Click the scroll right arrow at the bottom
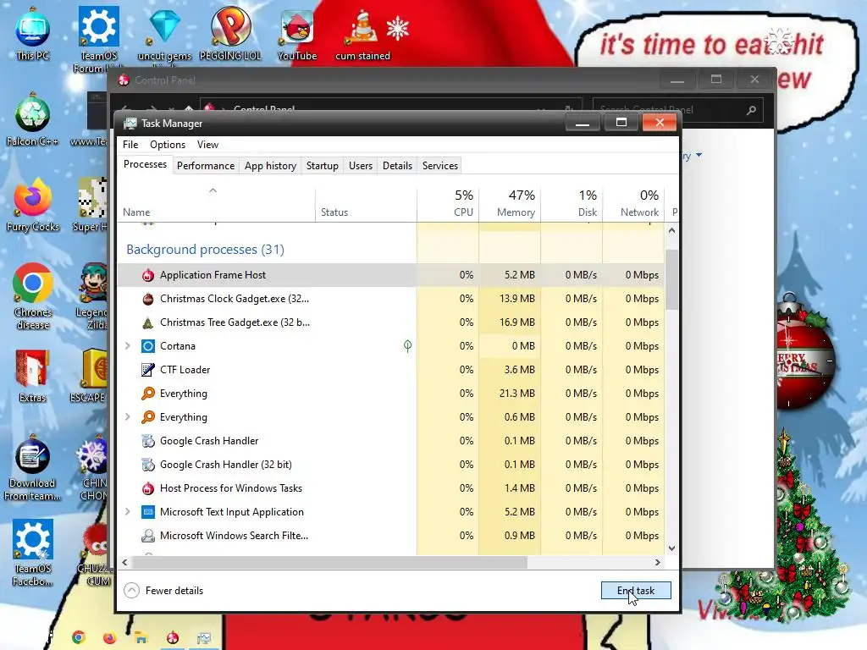Screen dimensions: 867x650 tap(657, 563)
